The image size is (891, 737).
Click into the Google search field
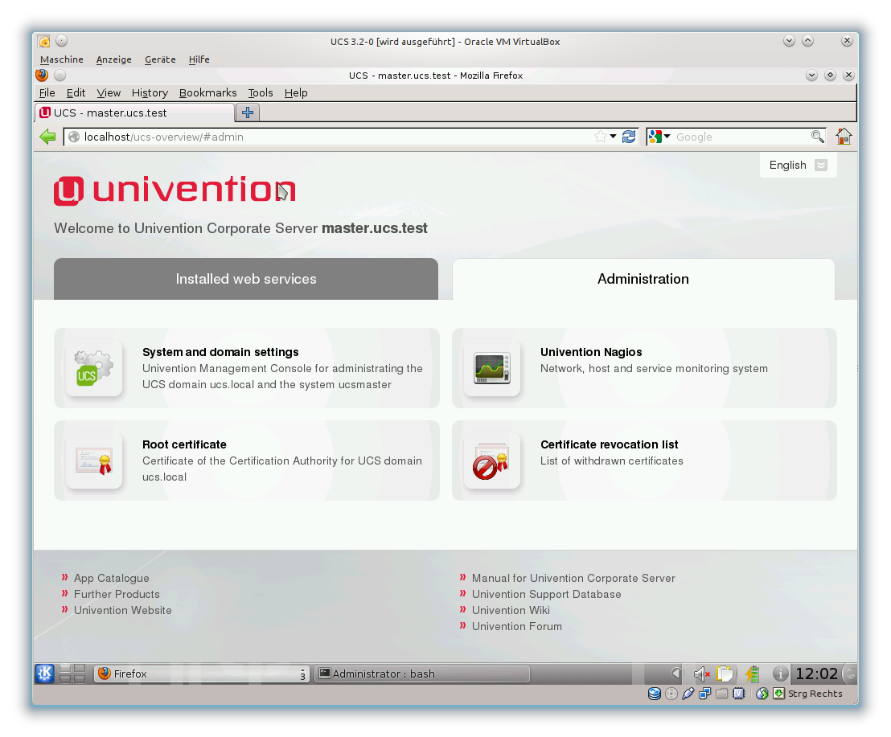pos(740,137)
